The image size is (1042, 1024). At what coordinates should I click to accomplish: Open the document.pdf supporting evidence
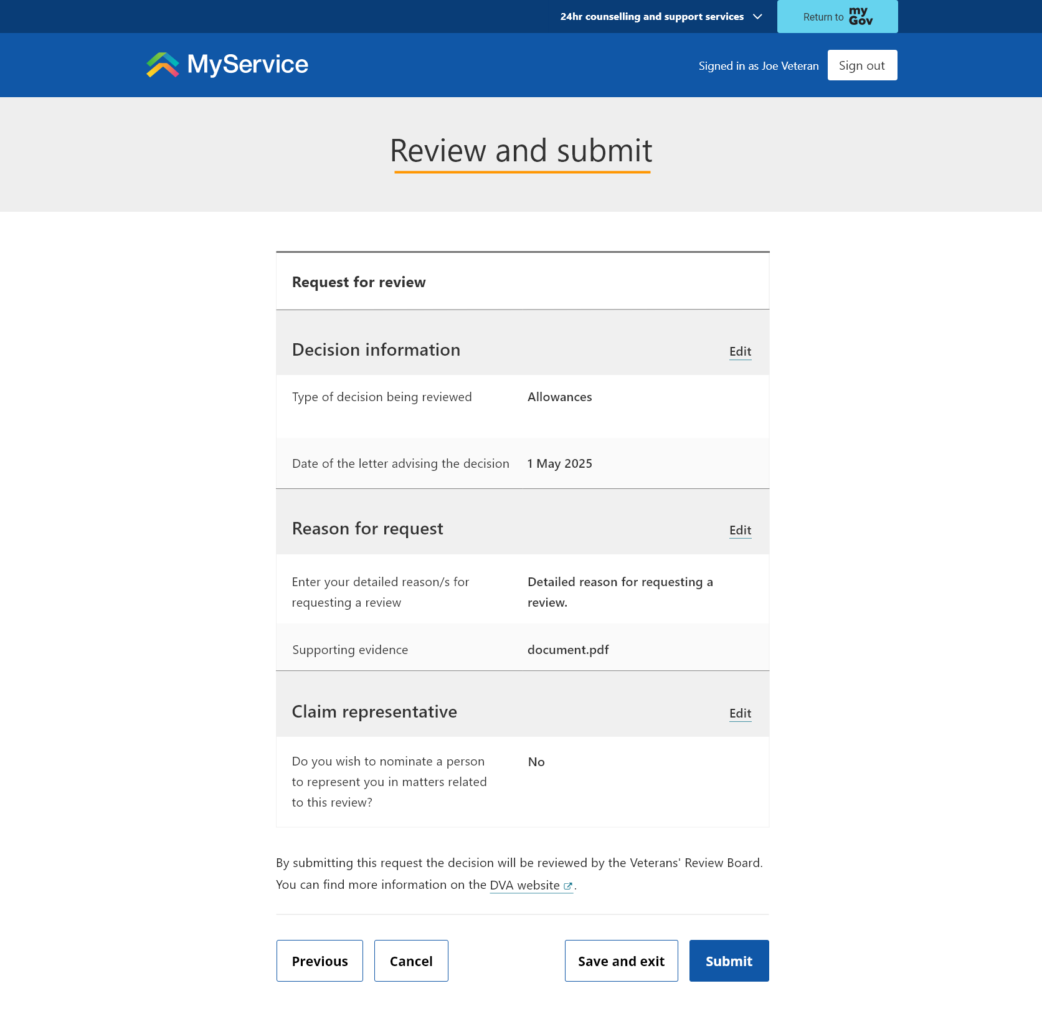[567, 649]
